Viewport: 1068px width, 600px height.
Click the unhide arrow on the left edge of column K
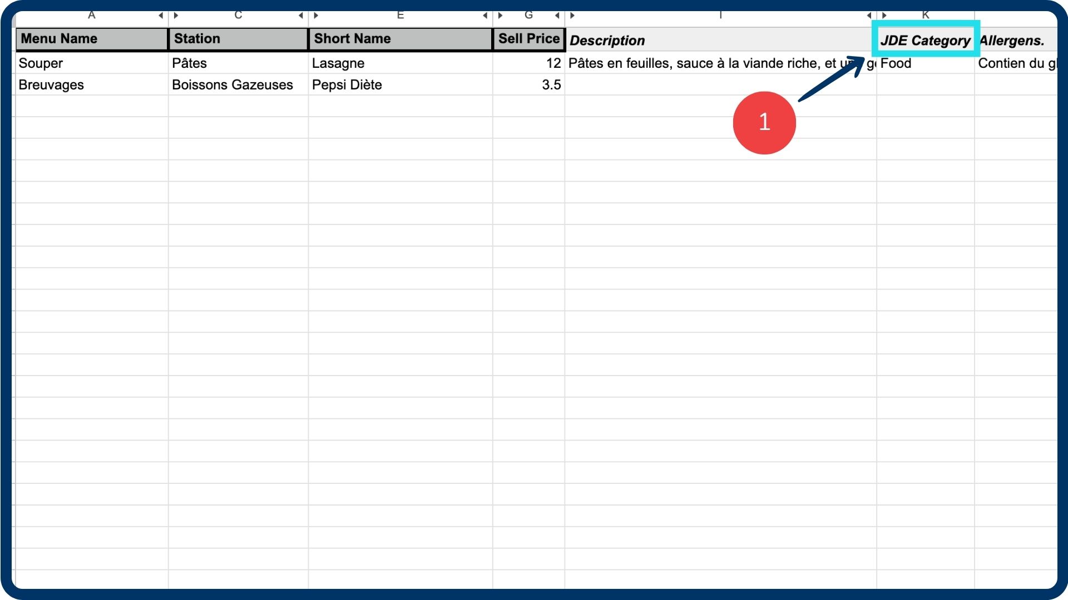tap(884, 16)
